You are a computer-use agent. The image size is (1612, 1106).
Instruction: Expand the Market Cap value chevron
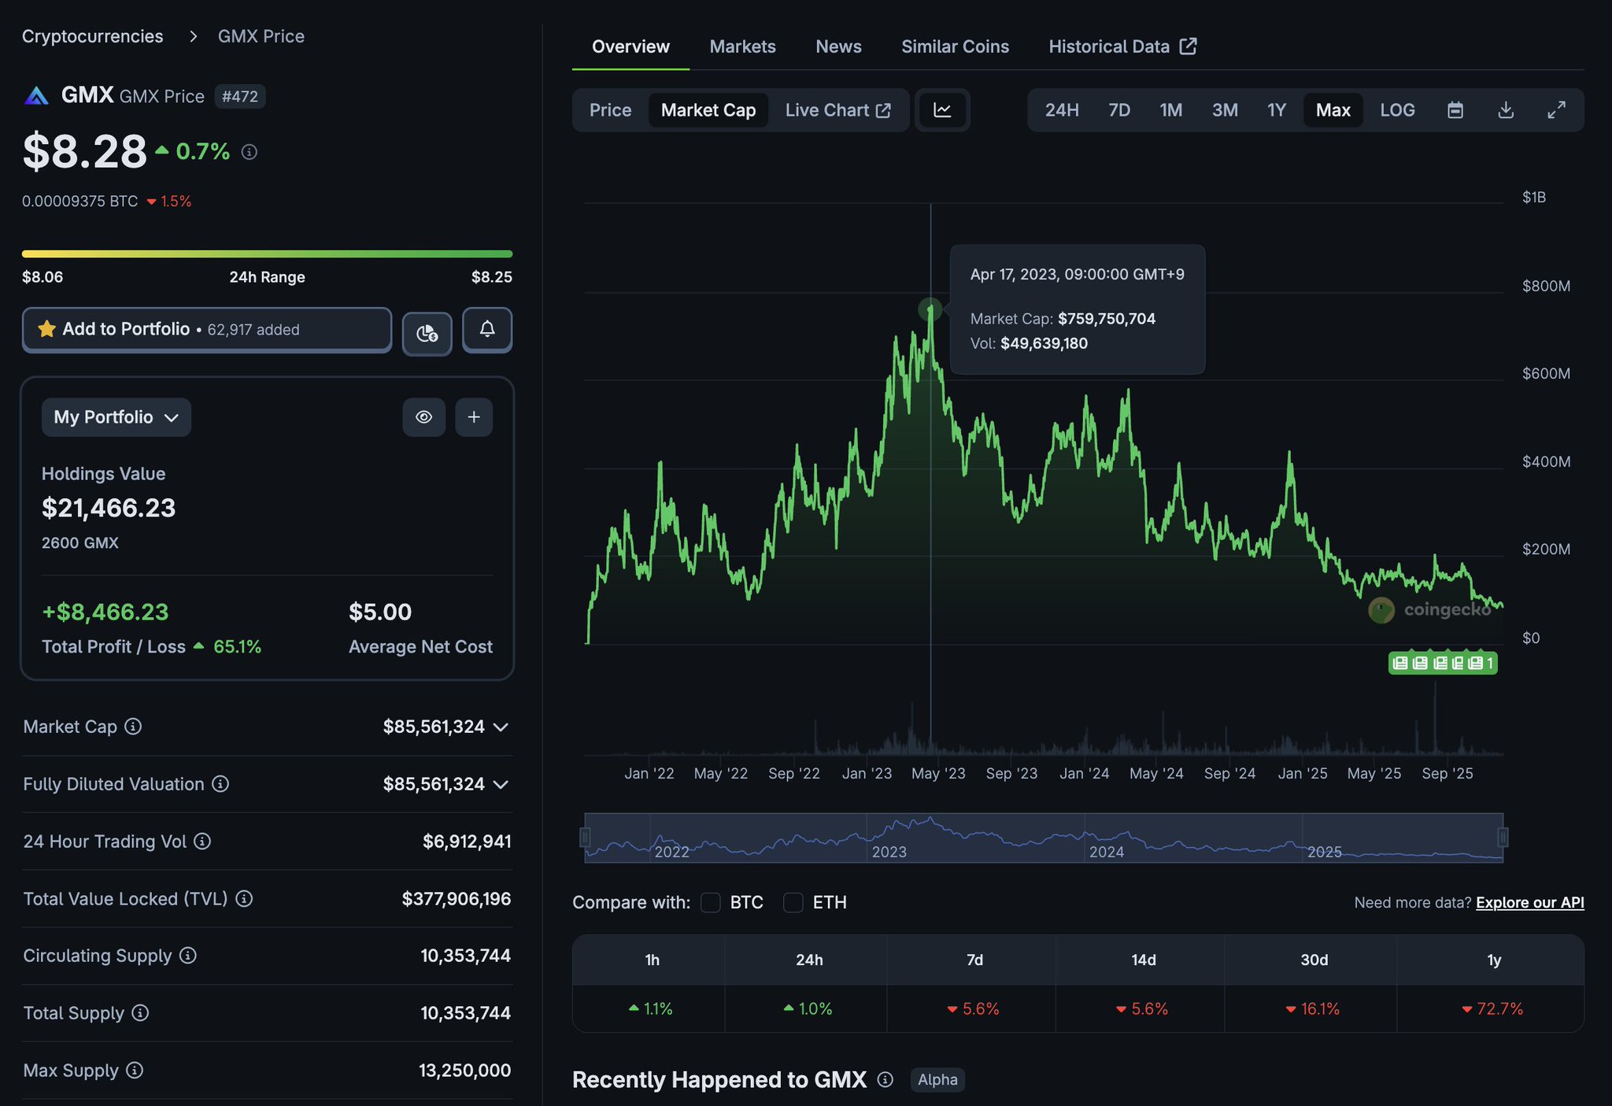point(501,727)
